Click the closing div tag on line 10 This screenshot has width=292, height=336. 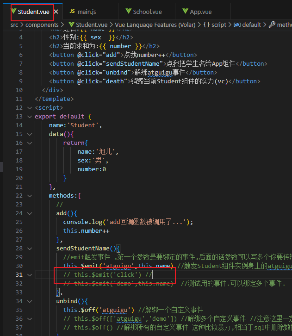[52, 90]
